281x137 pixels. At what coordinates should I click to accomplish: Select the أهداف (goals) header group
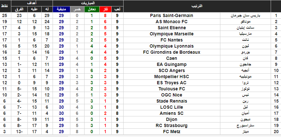(32, 3)
